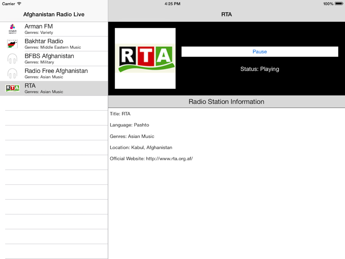Click the 'Afghanistan Radio Live' list title
The image size is (345, 259).
tap(54, 14)
